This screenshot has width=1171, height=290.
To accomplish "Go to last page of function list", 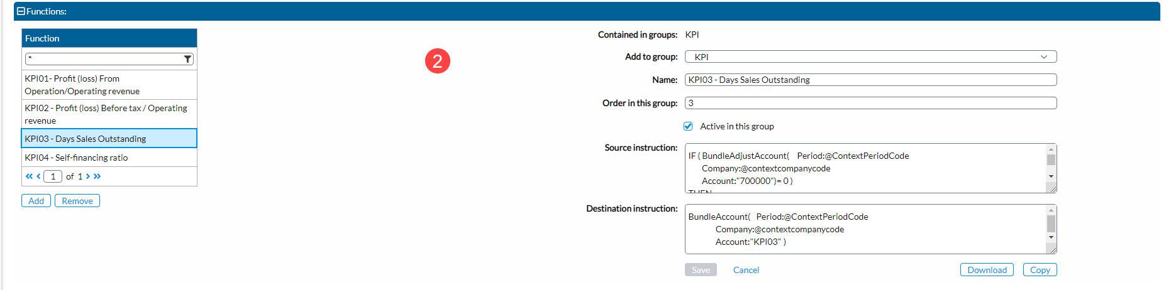I will point(97,176).
